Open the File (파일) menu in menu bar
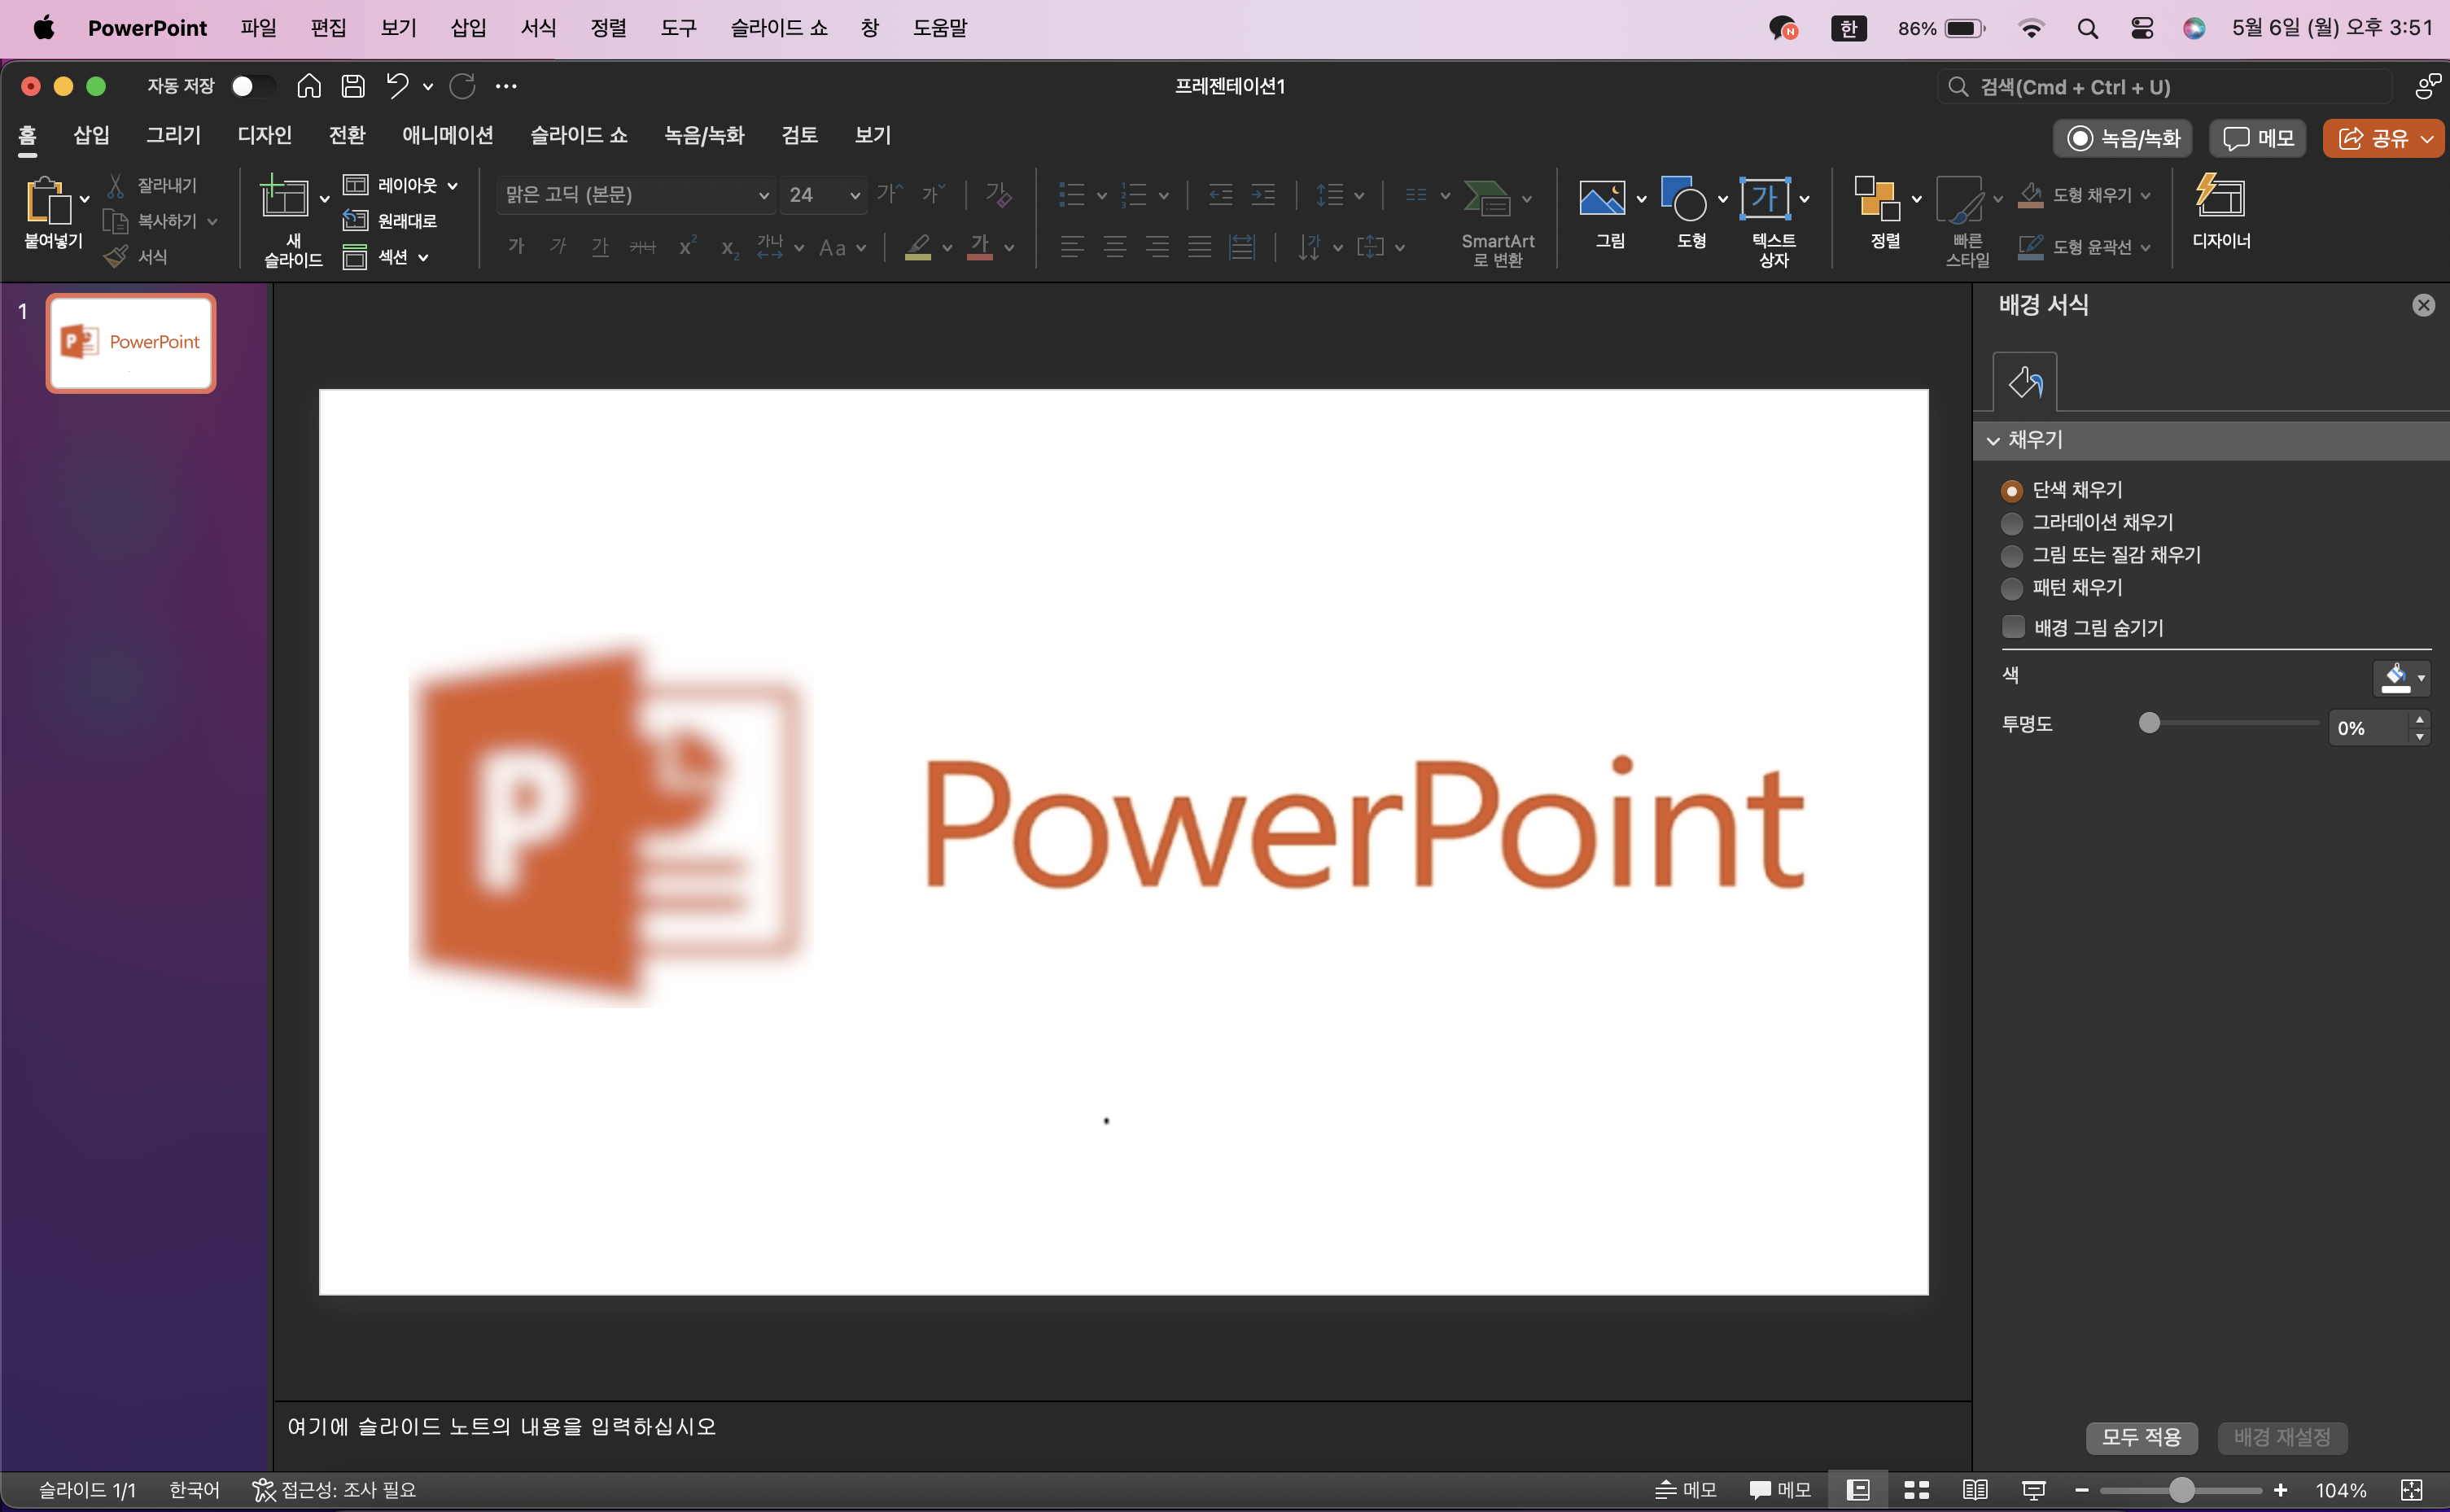This screenshot has height=1512, width=2450. pos(258,28)
